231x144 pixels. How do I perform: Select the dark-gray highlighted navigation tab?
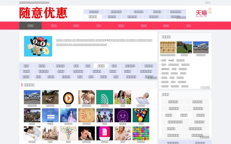30,26
